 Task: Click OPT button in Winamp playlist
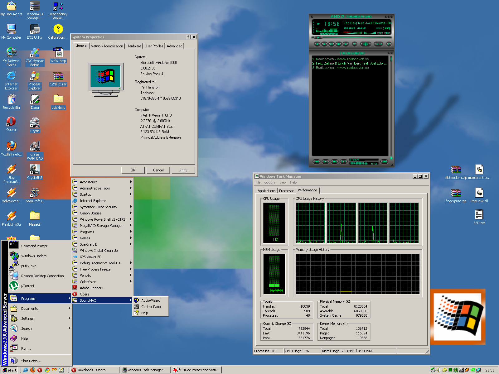[x=344, y=161]
